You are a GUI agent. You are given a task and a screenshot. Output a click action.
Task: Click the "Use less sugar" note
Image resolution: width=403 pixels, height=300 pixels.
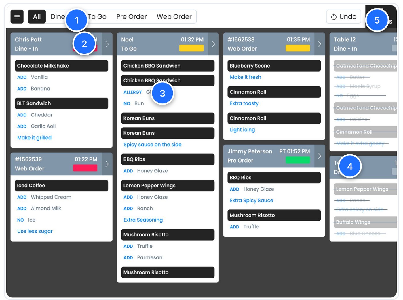35,231
